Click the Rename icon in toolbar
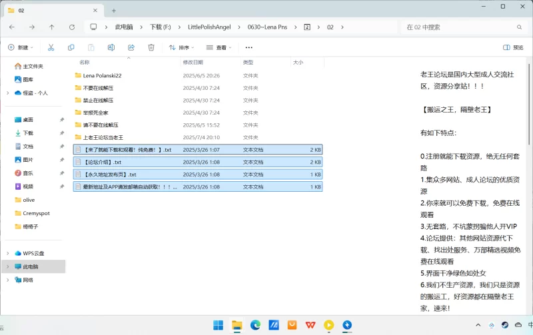The height and width of the screenshot is (335, 533). pos(111,47)
